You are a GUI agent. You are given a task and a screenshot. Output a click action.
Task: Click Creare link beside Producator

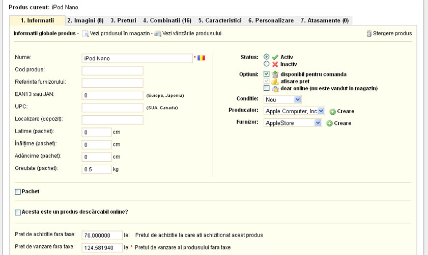coord(346,111)
